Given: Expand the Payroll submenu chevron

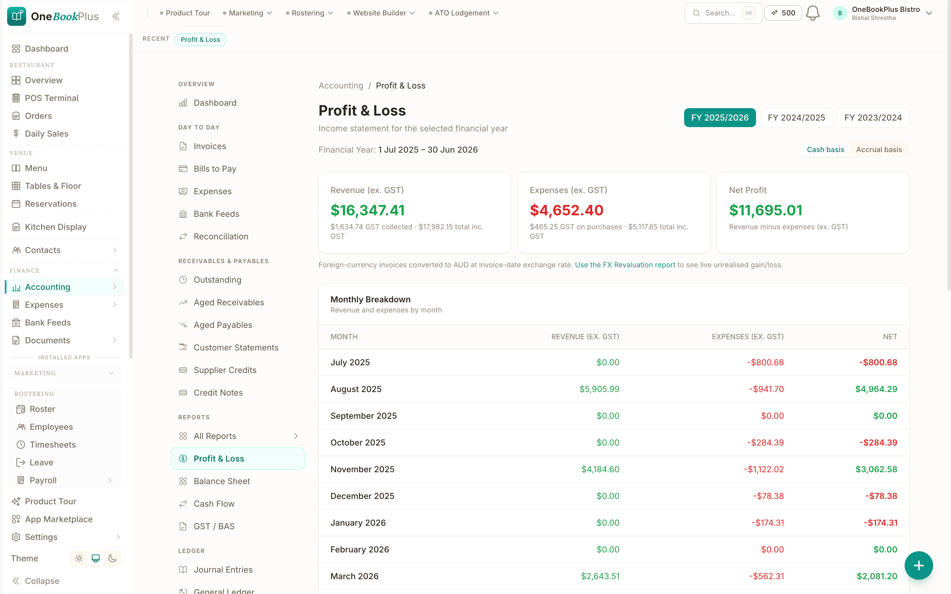Looking at the screenshot, I should [x=110, y=480].
